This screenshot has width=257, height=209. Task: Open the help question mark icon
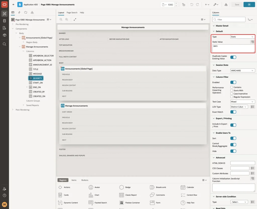pyautogui.click(x=5, y=195)
